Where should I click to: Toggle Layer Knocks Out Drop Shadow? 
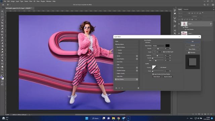[x=153, y=74]
